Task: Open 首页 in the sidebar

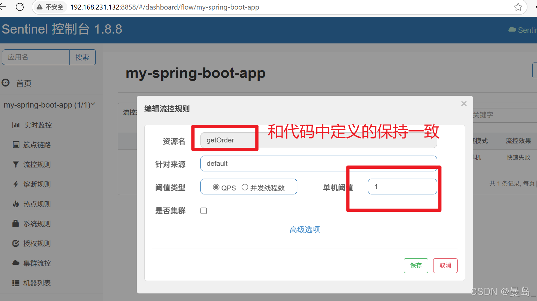Action: click(x=24, y=83)
